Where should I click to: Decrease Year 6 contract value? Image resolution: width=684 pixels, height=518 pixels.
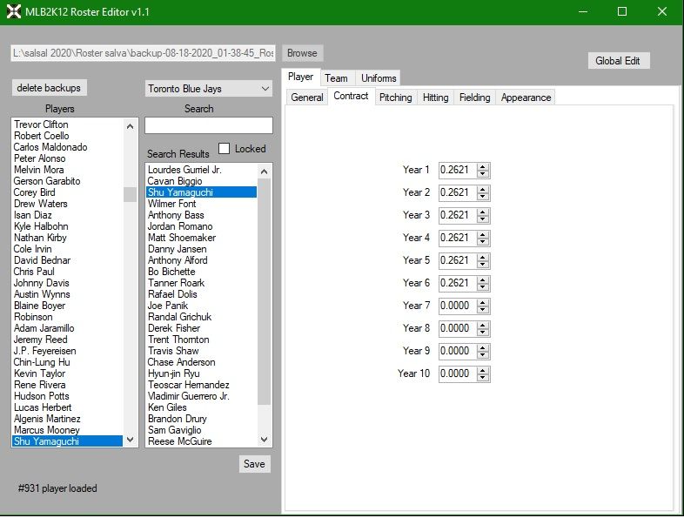[482, 287]
